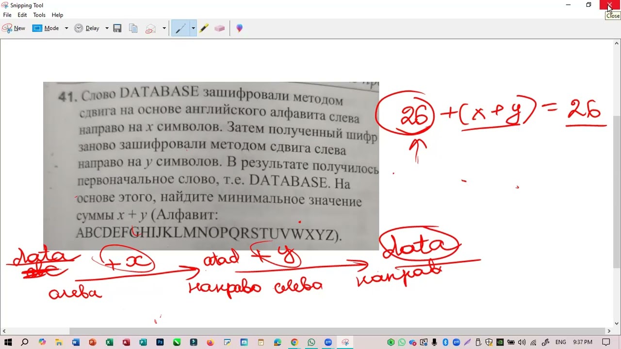Viewport: 621px width, 349px height.
Task: Open the File menu
Action: tap(7, 15)
